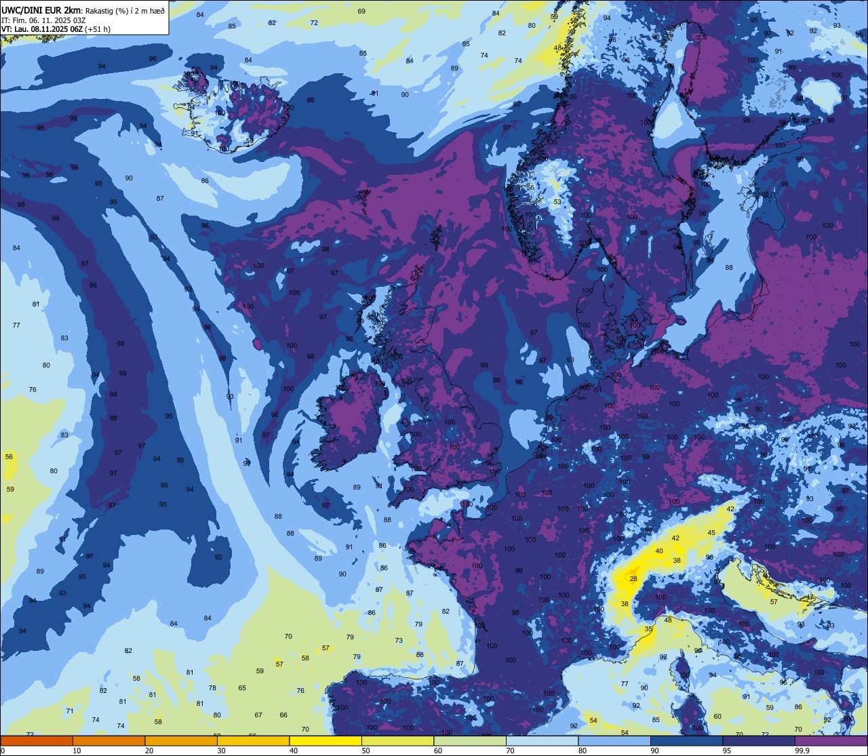
Task: Click the 'Rakastig (%) í 2 m hæð' label
Action: 124,10
